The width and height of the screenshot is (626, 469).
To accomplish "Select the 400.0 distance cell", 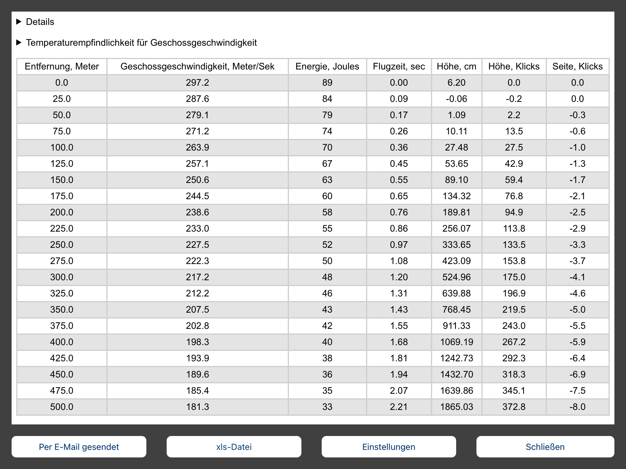I will click(62, 342).
